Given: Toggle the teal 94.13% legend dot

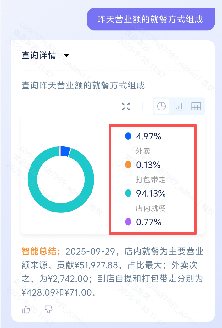Looking at the screenshot, I should pos(128,194).
